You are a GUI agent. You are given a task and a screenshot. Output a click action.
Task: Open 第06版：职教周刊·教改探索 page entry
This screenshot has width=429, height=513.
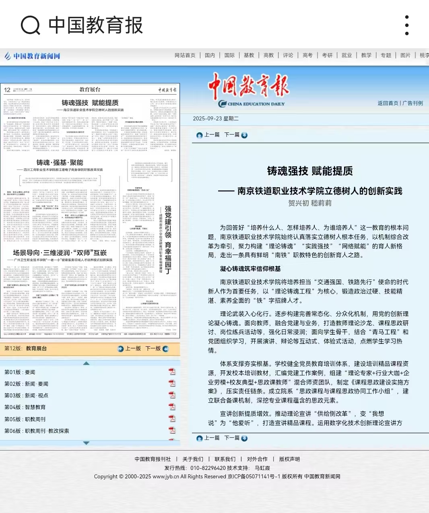(37, 431)
